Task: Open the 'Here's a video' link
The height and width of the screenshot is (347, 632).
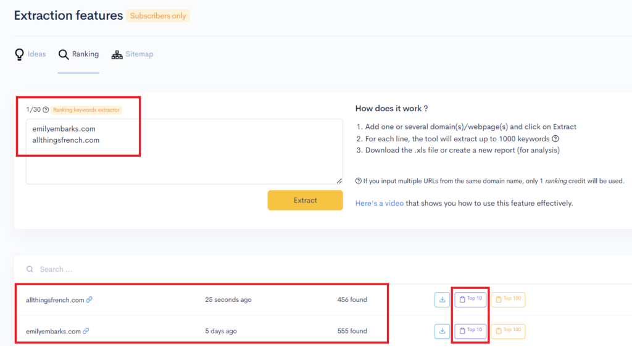Action: (380, 203)
